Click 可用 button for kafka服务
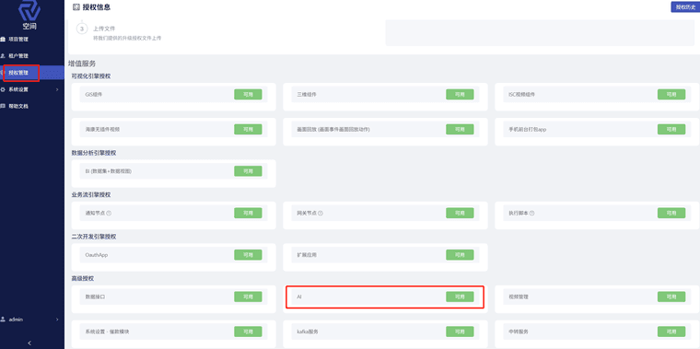Viewport: 700px width, 349px height. [460, 332]
